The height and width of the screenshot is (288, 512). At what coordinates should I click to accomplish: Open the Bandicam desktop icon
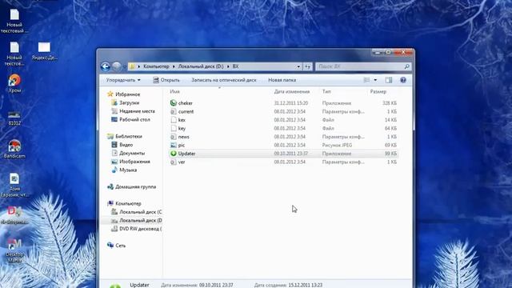[14, 146]
